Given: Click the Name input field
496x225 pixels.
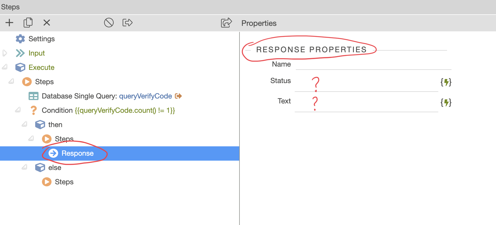Looking at the screenshot, I should click(x=373, y=64).
